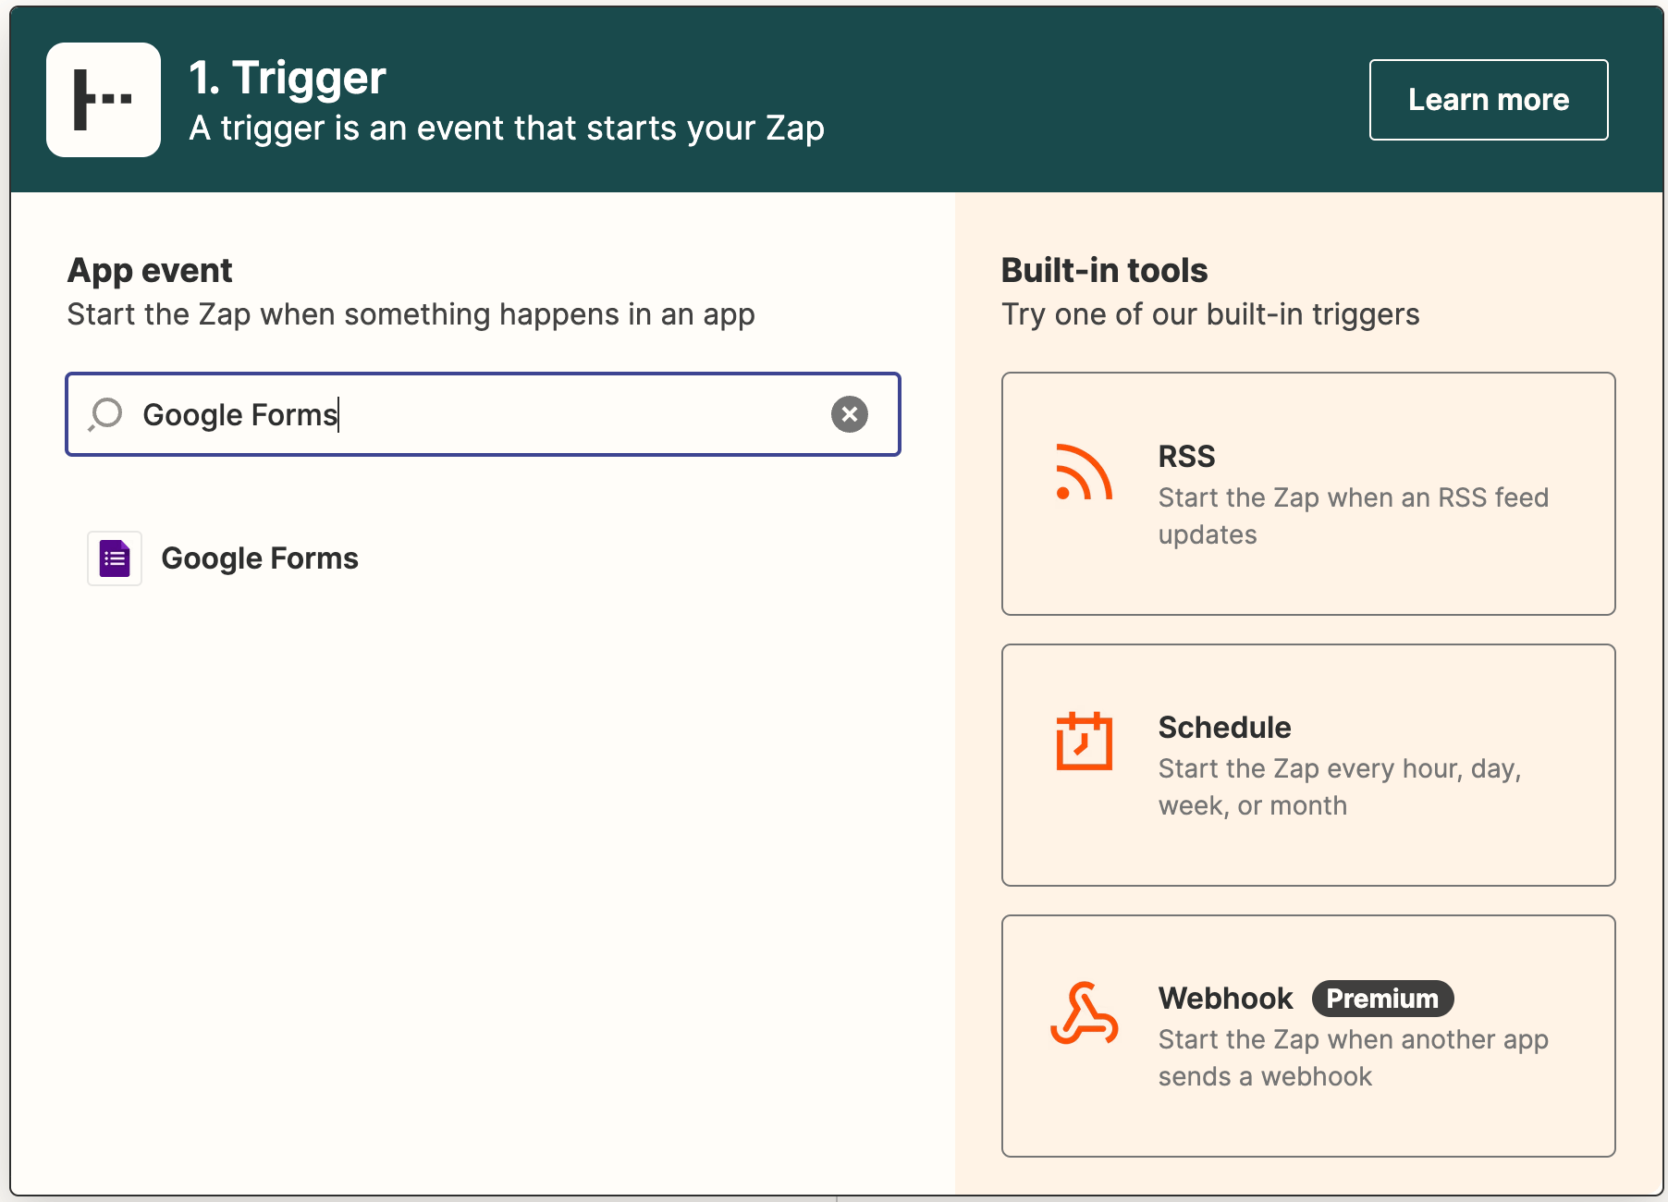The height and width of the screenshot is (1202, 1668).
Task: Click the orange Webhook icon
Action: 1084,1013
